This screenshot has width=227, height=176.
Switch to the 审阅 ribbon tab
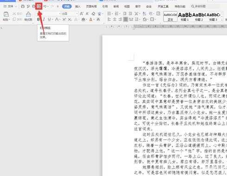[x=116, y=7]
